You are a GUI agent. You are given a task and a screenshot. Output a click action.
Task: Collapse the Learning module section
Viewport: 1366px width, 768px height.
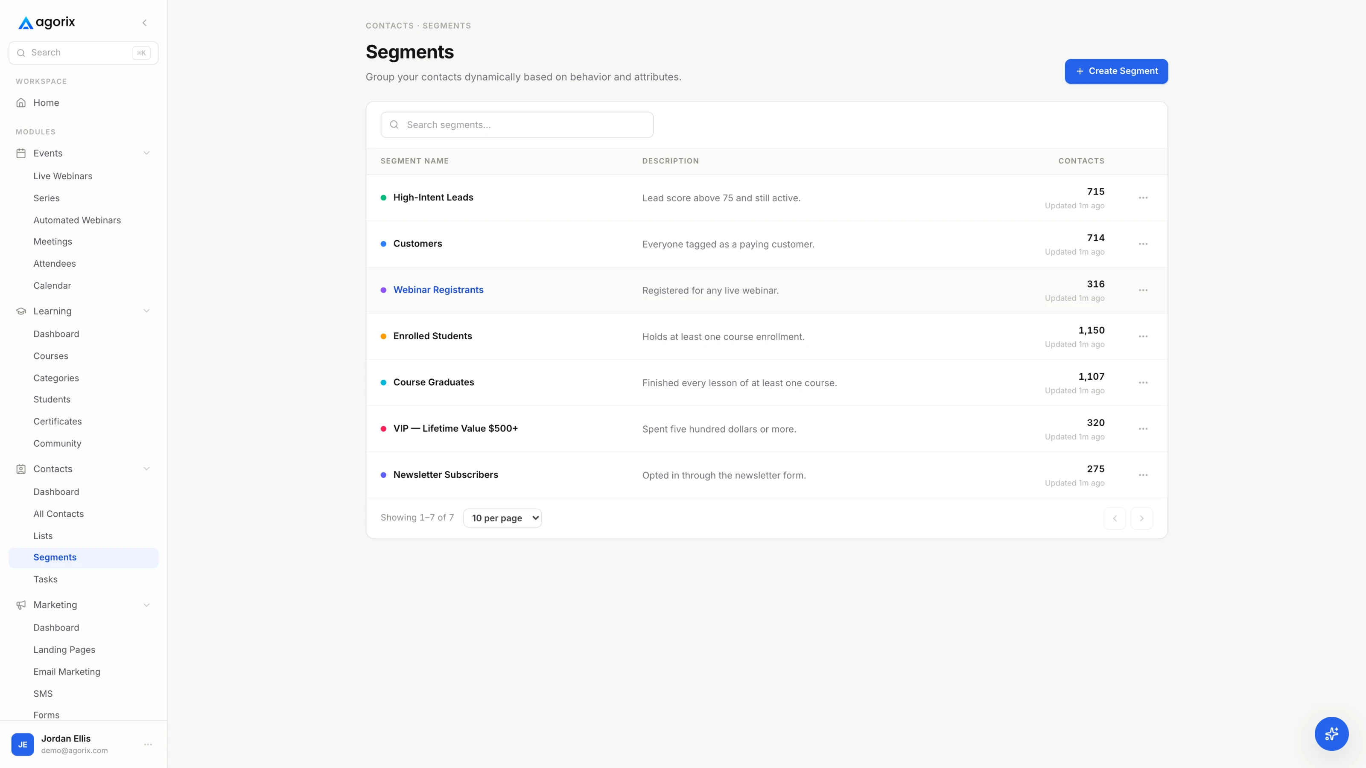coord(146,311)
